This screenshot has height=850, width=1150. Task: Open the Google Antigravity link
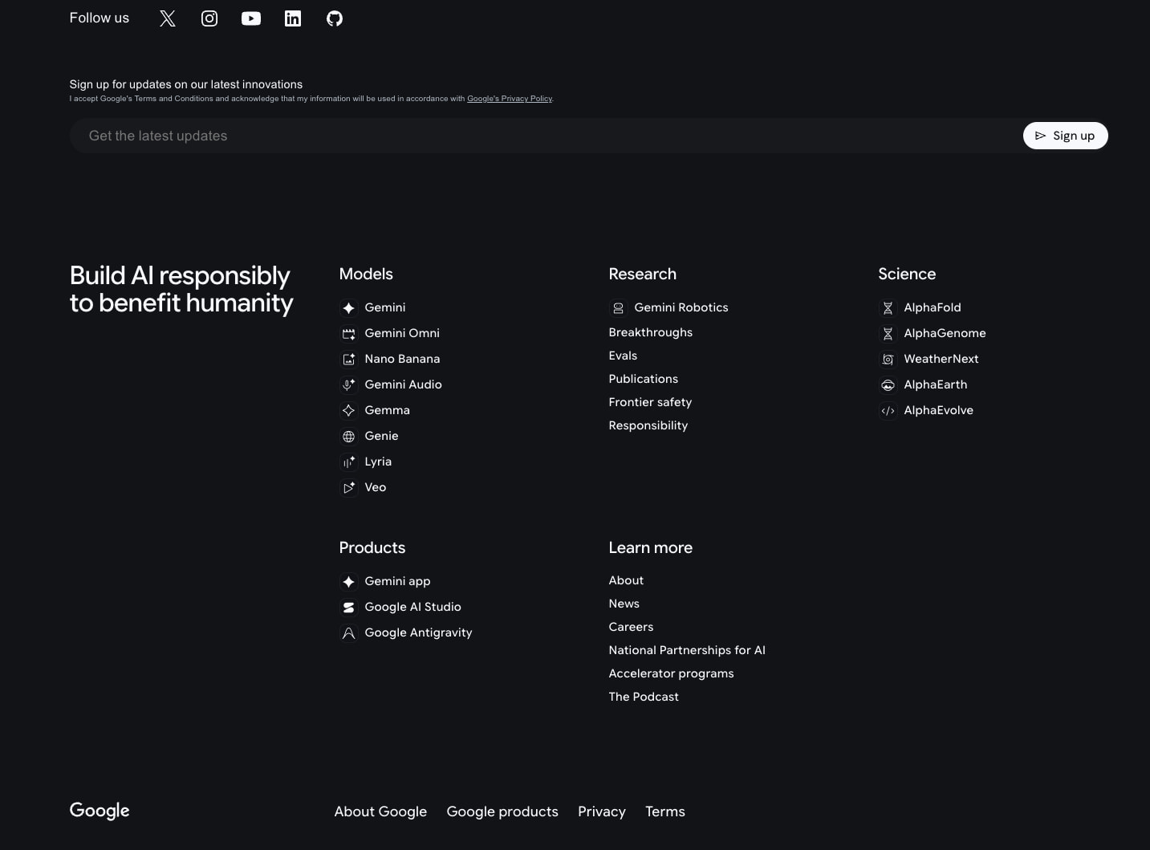[418, 632]
